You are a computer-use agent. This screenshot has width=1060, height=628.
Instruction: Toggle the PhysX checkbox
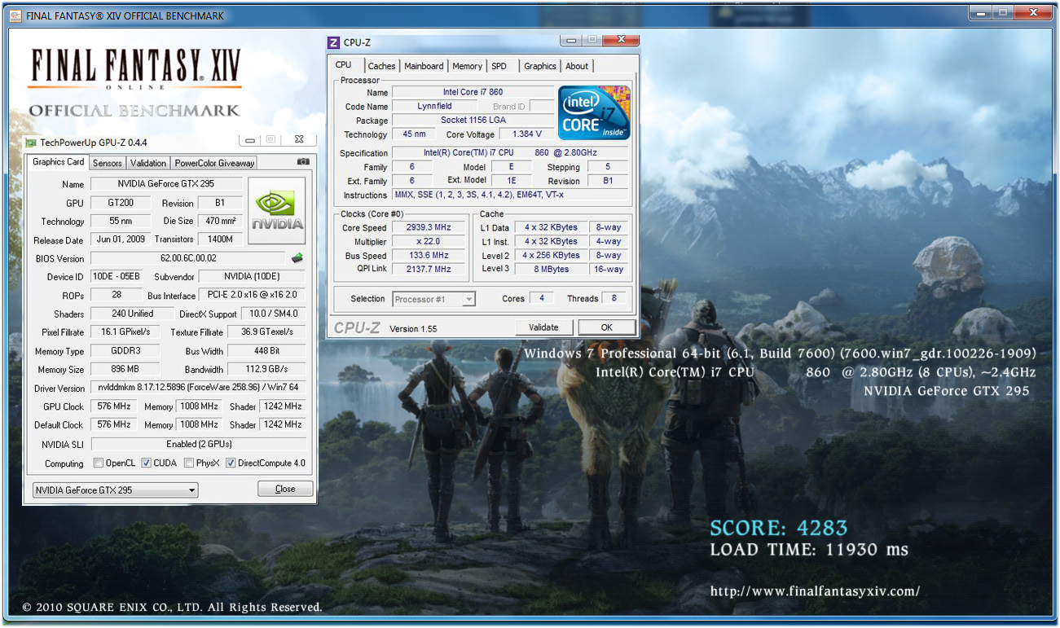pos(189,463)
